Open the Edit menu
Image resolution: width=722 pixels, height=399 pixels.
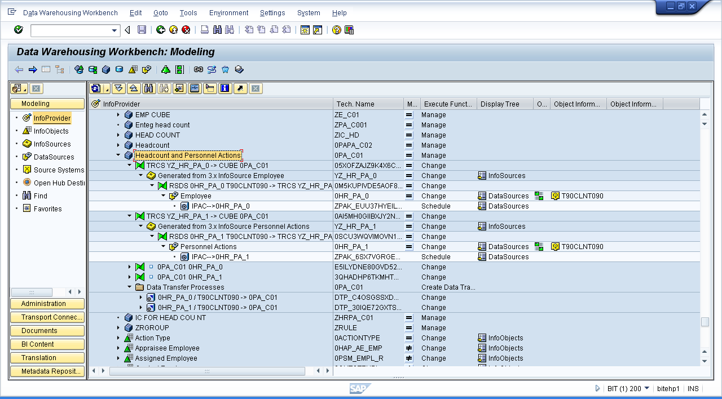click(135, 13)
